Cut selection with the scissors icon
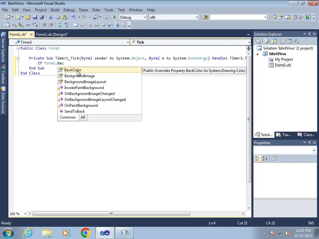319x239 pixels. 51,17
